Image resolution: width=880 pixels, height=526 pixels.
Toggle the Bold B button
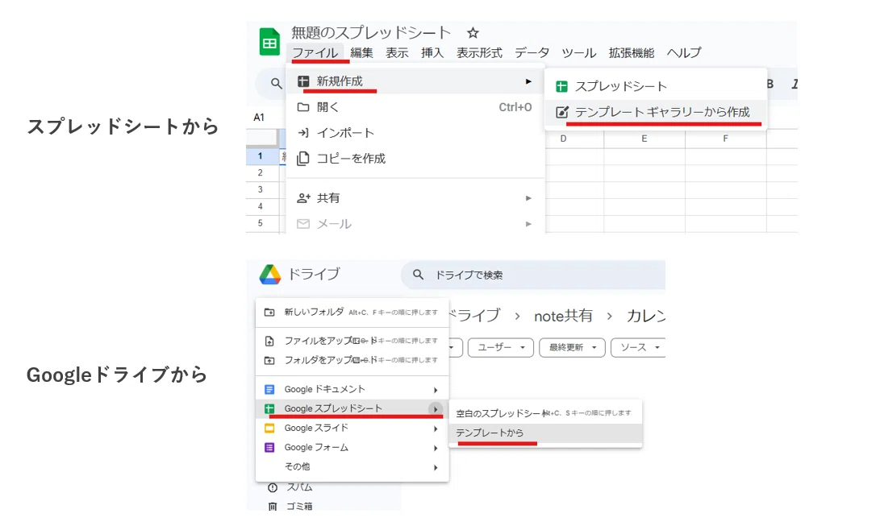(x=770, y=84)
